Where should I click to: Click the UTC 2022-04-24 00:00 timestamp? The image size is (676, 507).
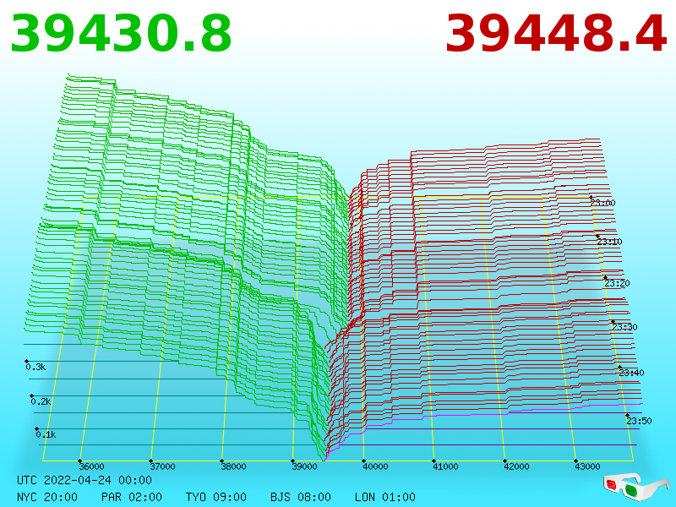click(84, 480)
